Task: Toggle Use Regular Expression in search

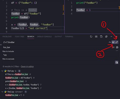Action: click(x=117, y=42)
